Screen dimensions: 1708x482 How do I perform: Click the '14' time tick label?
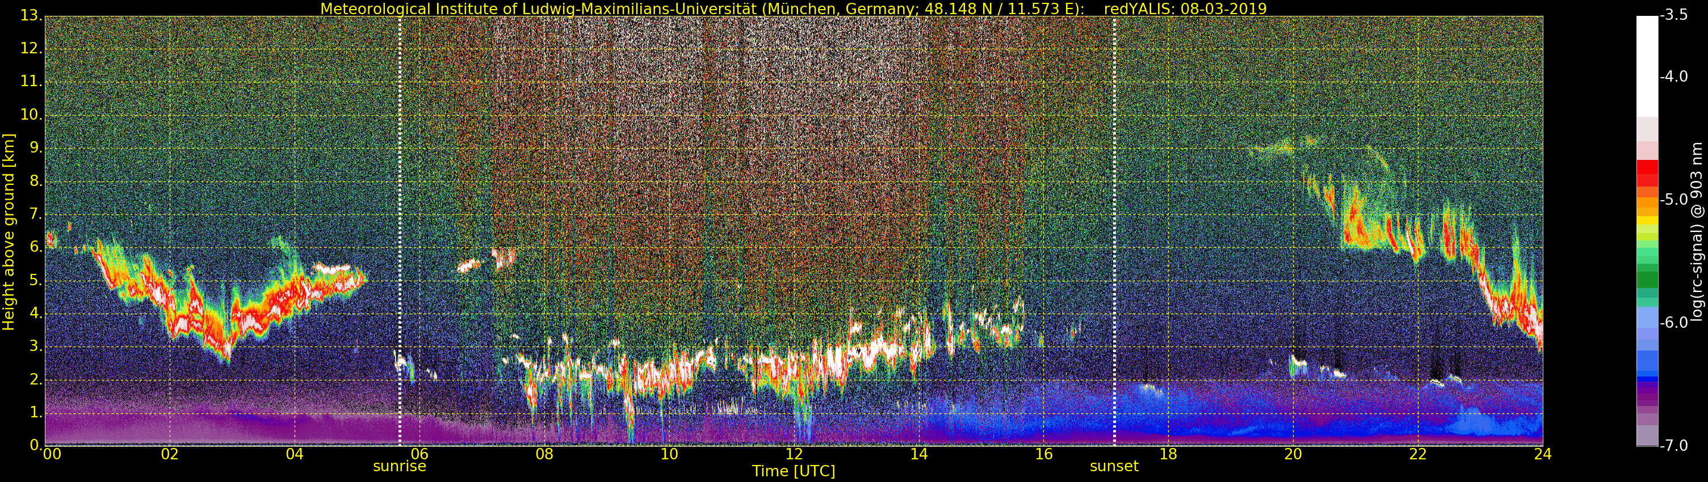tap(918, 454)
